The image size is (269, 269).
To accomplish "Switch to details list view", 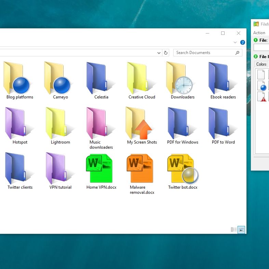I will point(234,230).
